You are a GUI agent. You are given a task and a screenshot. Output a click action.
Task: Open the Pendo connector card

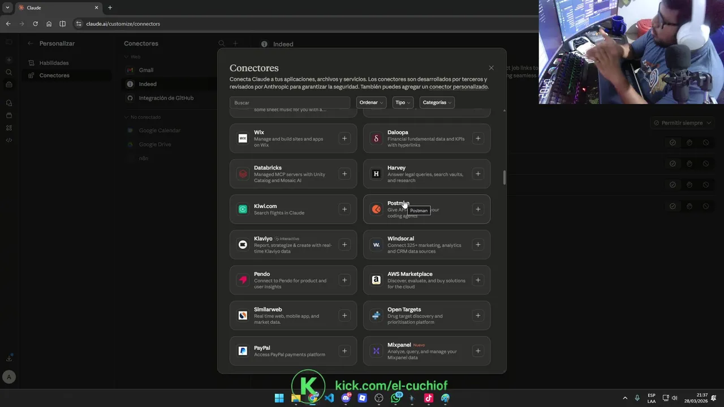point(293,280)
